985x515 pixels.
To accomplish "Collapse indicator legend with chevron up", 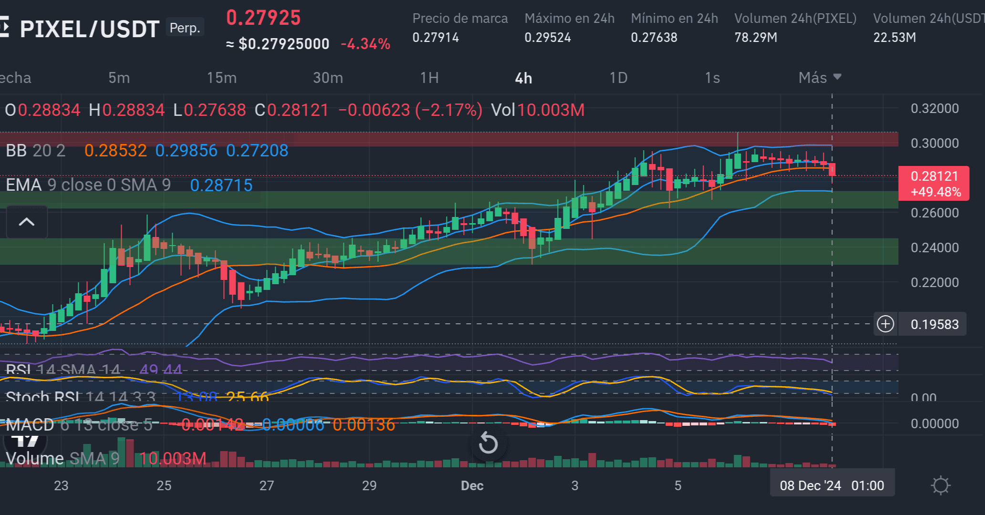I will pyautogui.click(x=27, y=222).
